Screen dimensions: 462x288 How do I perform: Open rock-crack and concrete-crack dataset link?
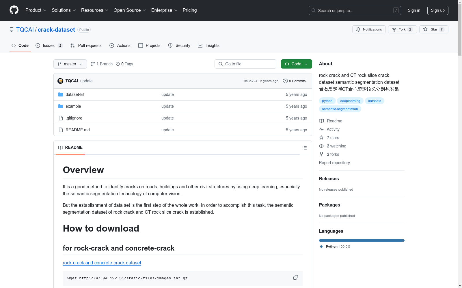102,263
